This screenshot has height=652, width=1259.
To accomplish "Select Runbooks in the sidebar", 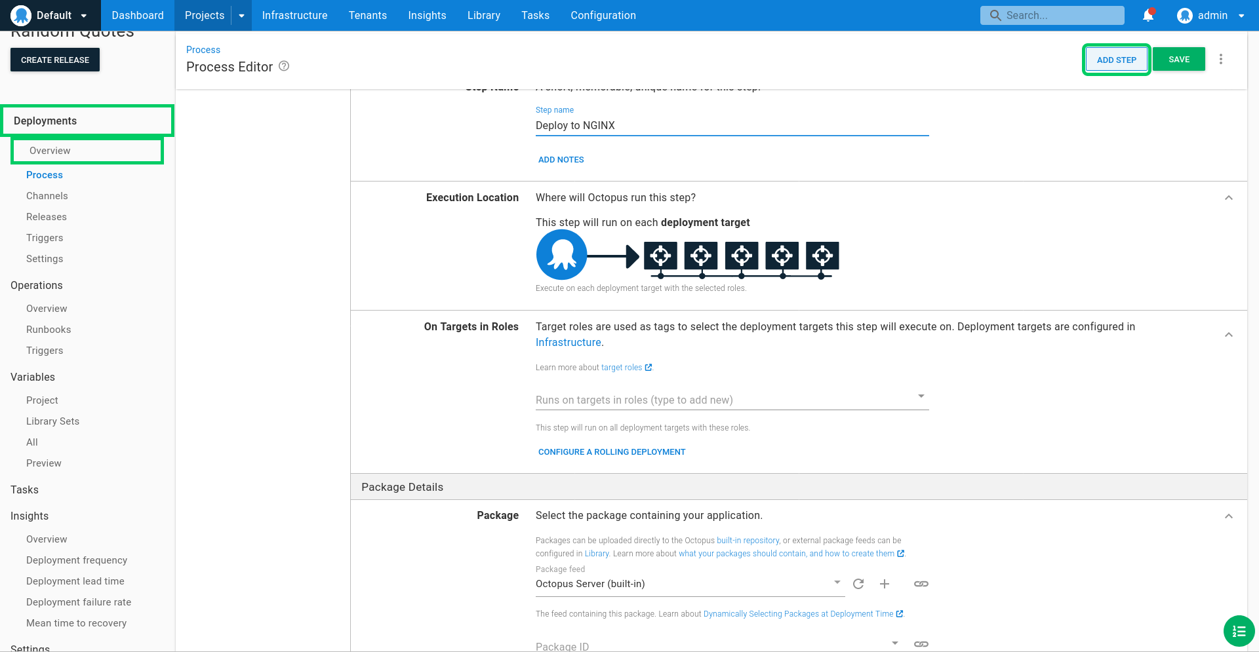I will point(49,330).
